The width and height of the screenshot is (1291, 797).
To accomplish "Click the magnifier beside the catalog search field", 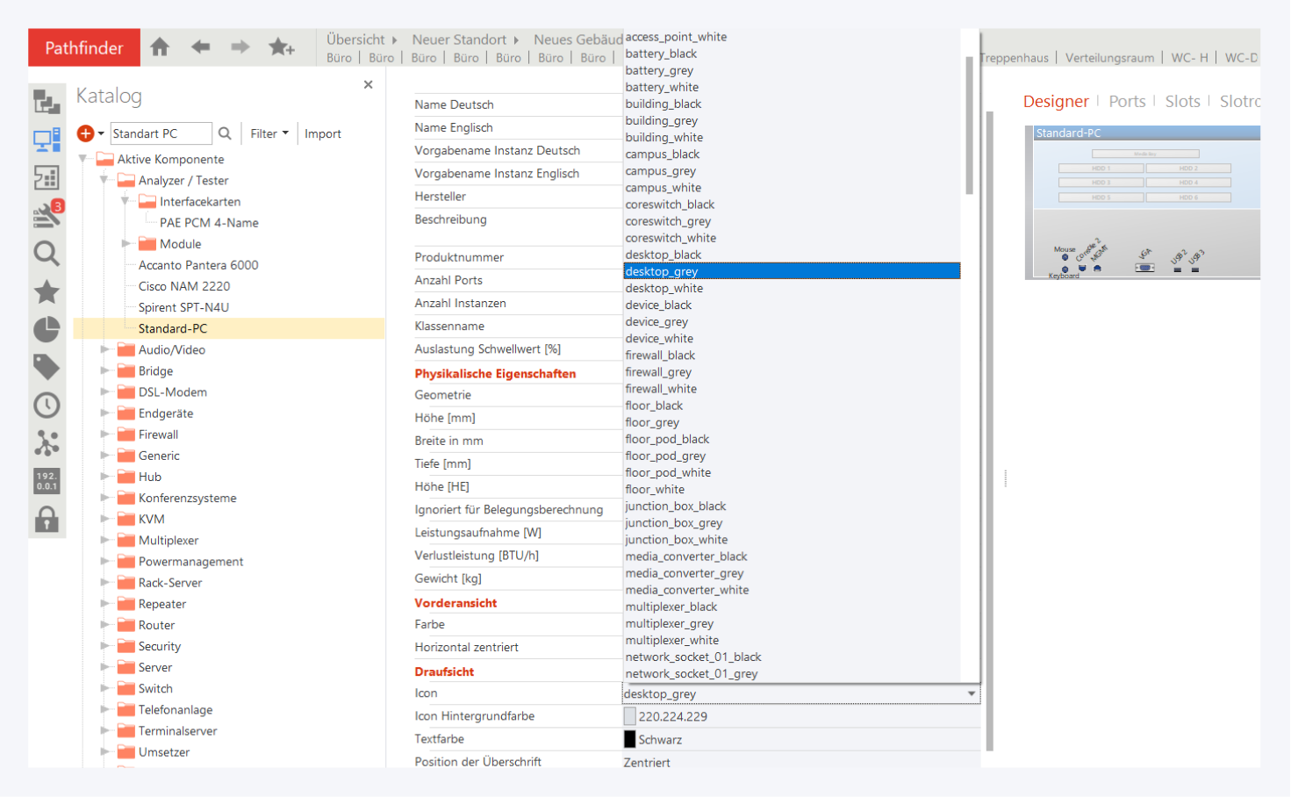I will coord(225,133).
